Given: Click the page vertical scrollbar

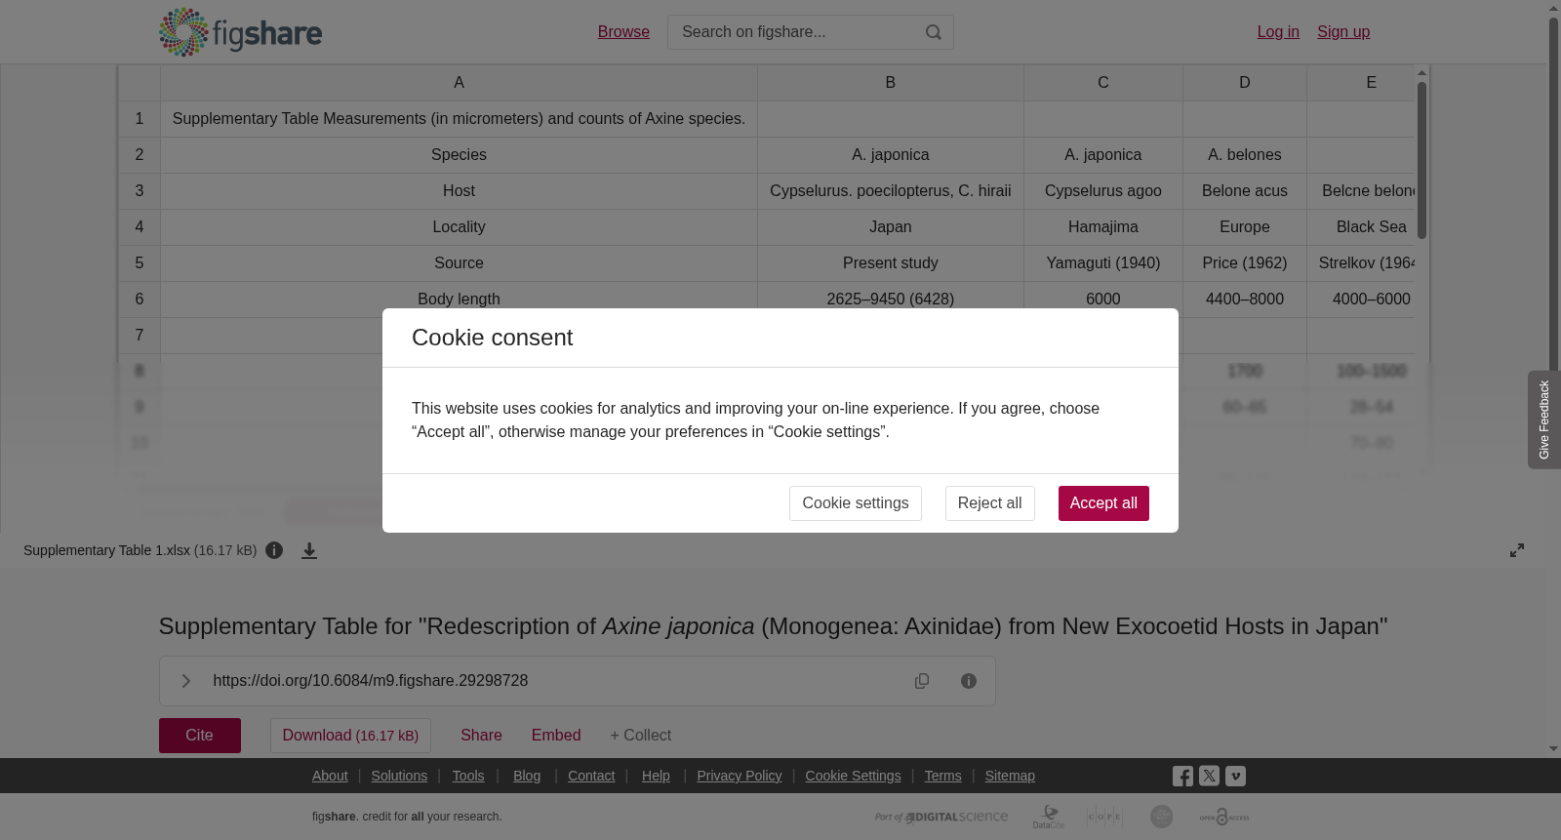Looking at the screenshot, I should tap(1553, 195).
